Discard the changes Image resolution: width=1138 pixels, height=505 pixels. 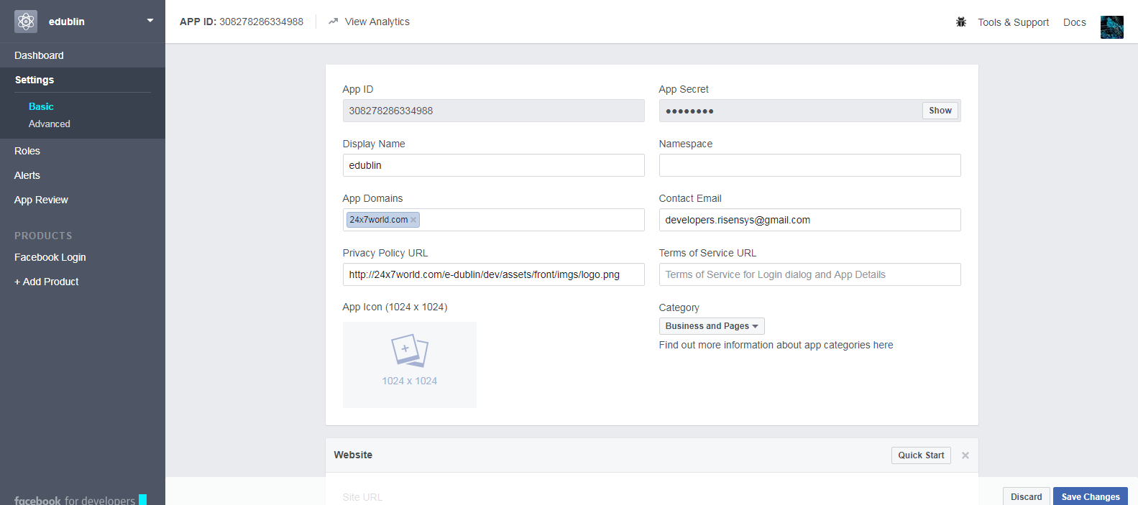[x=1026, y=496]
